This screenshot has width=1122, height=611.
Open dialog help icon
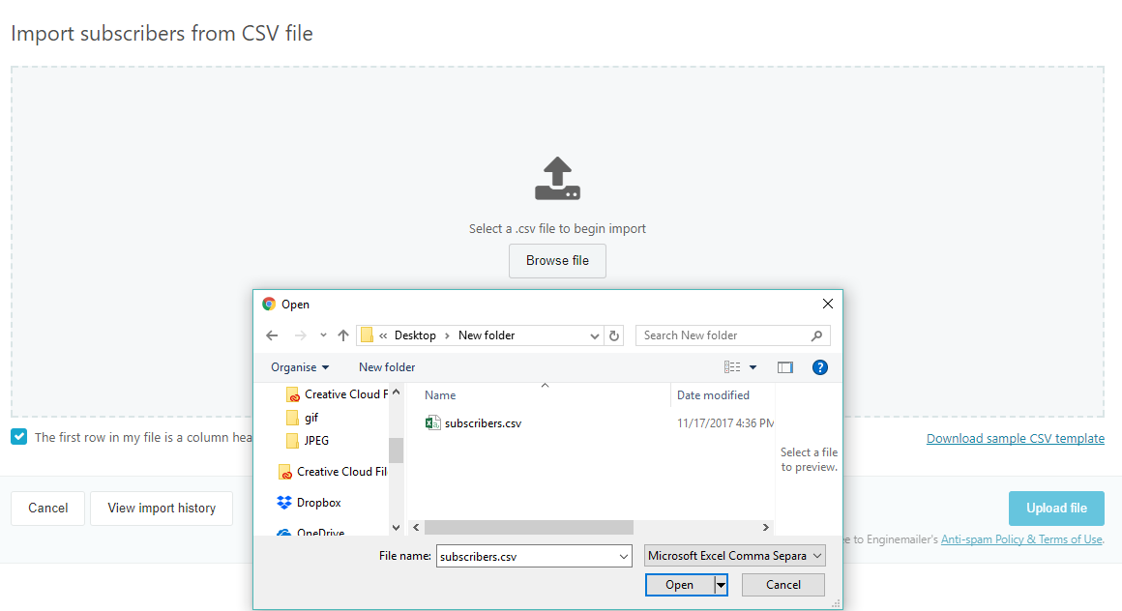coord(820,367)
